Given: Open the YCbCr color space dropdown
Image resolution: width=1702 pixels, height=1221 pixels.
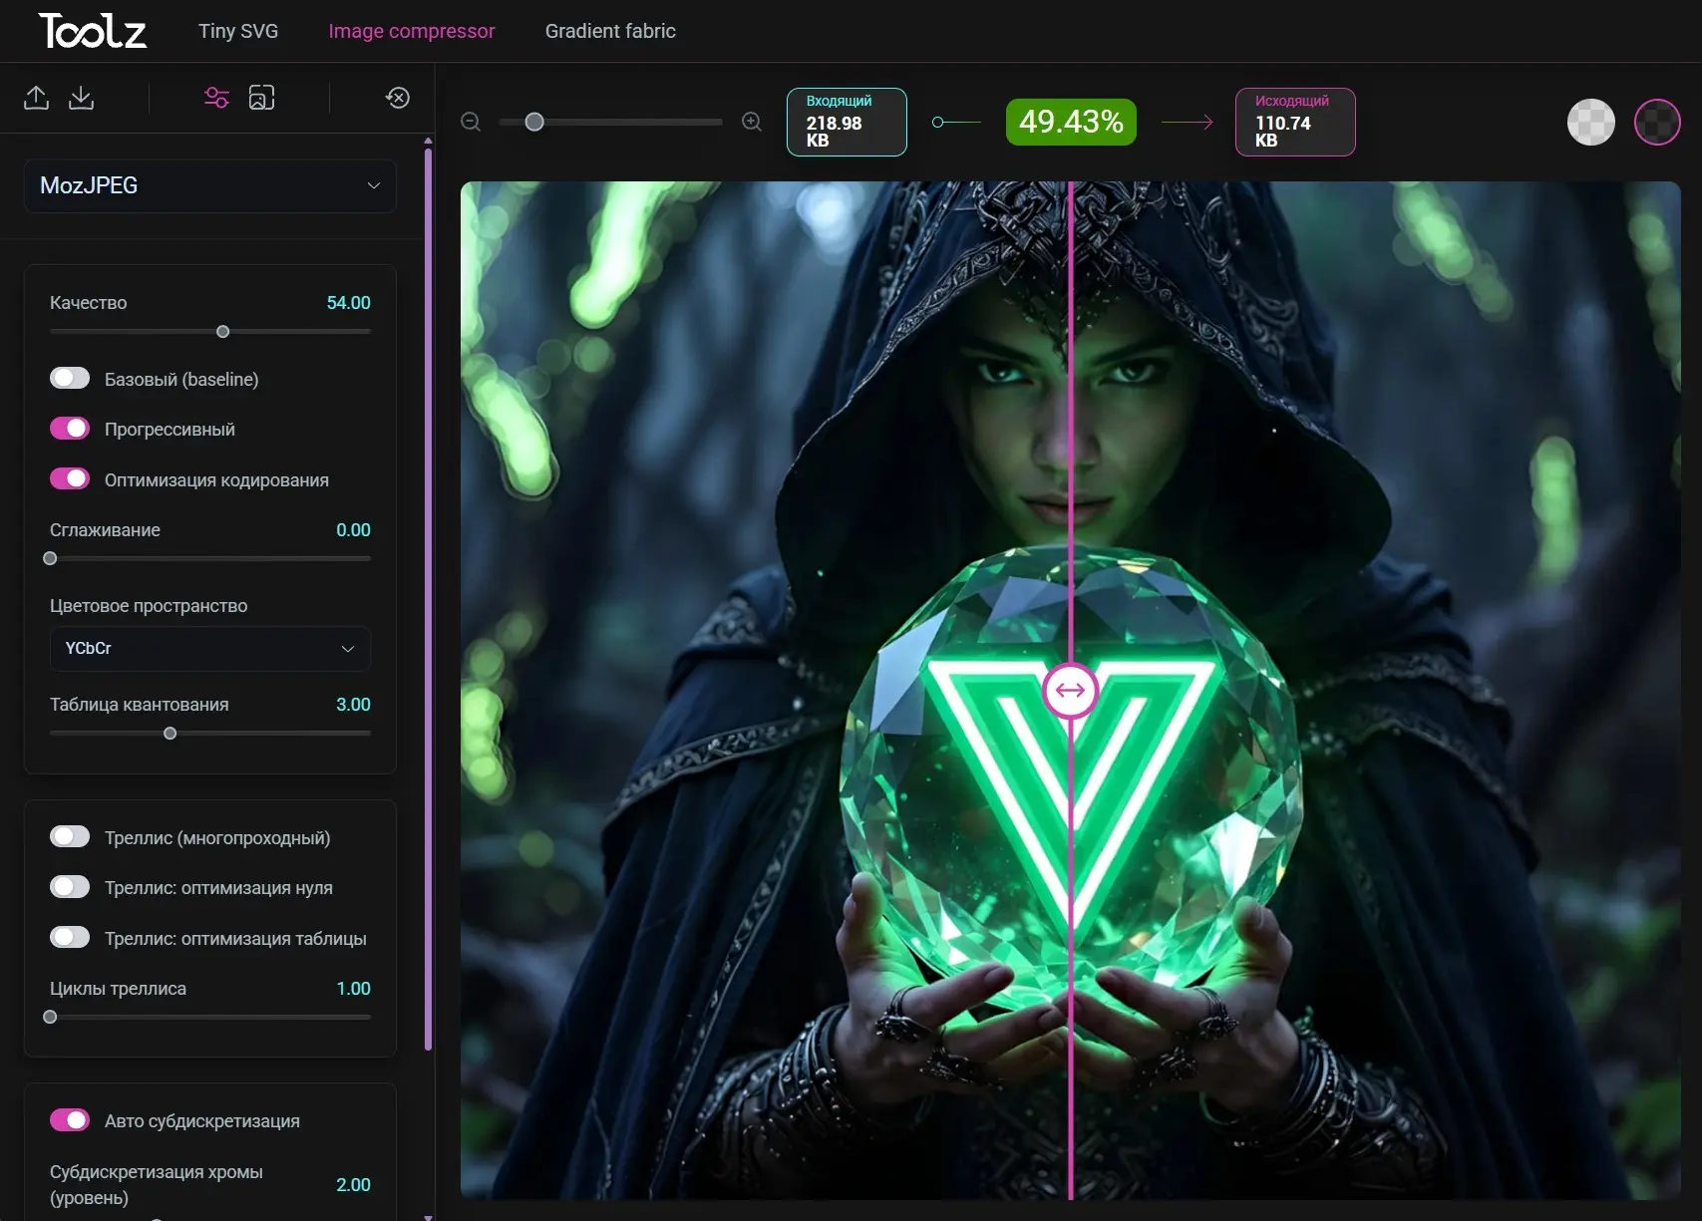Looking at the screenshot, I should click(x=210, y=648).
